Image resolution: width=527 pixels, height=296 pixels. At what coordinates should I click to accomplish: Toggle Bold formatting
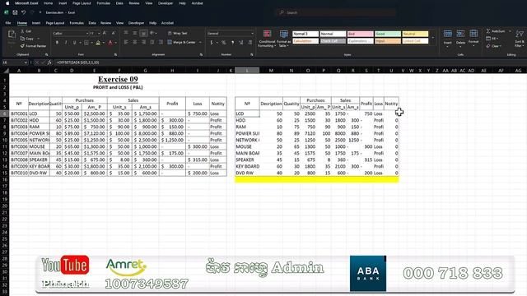[x=57, y=43]
